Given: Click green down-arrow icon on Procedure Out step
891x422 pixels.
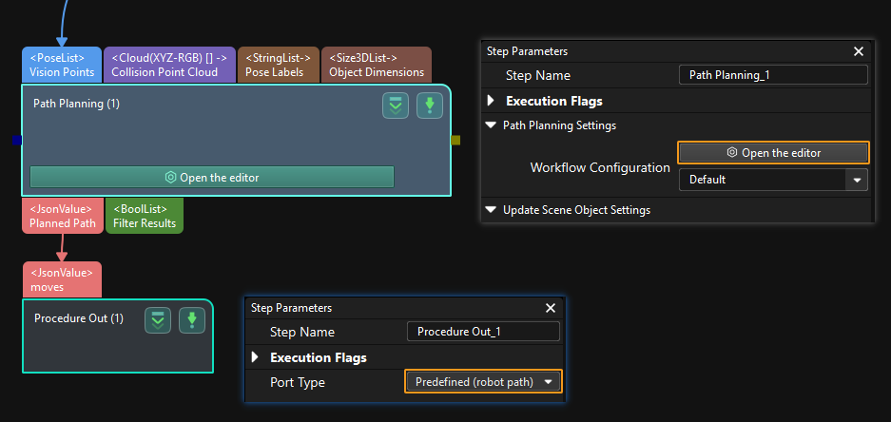Looking at the screenshot, I should coord(192,320).
